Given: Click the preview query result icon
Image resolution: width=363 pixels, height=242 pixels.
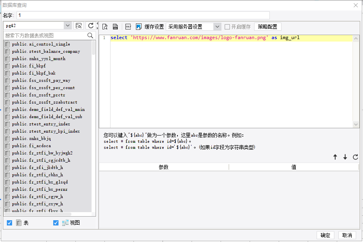Looking at the screenshot, I should [105, 27].
